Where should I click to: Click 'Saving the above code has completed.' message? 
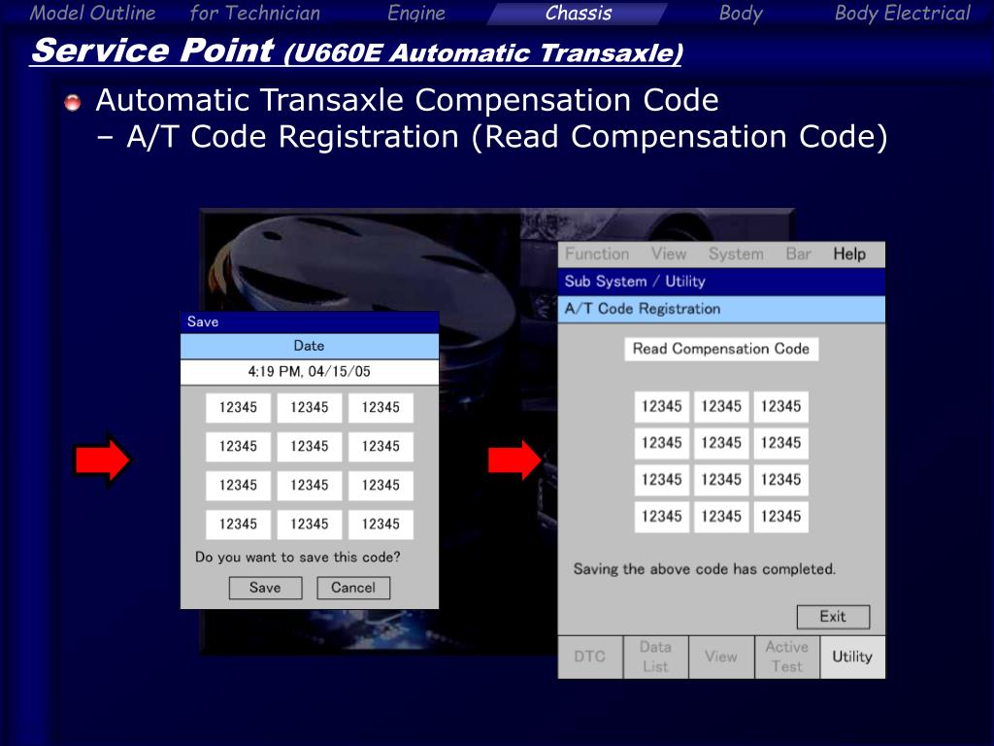click(705, 569)
